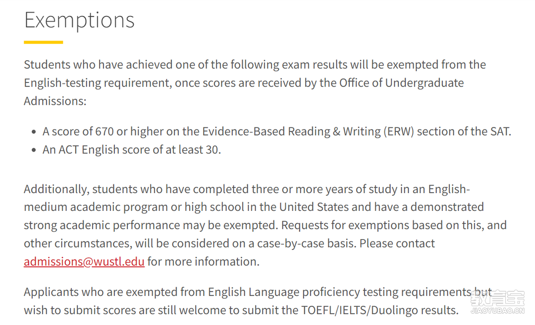The height and width of the screenshot is (325, 535).
Task: Click the 'United States' text in second paragraph
Action: [x=314, y=207]
